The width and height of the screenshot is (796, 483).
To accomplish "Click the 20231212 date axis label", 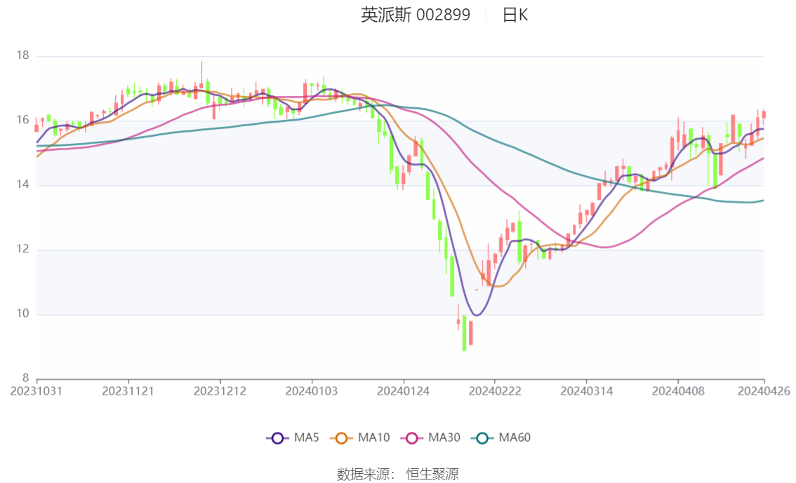I will tap(220, 391).
